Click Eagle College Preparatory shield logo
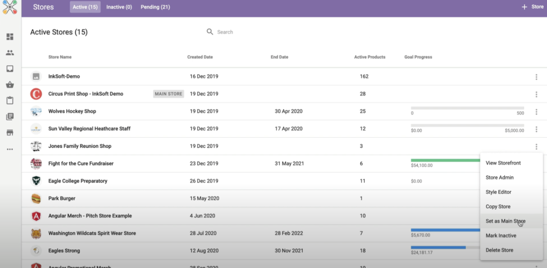This screenshot has height=268, width=547. coord(36,181)
